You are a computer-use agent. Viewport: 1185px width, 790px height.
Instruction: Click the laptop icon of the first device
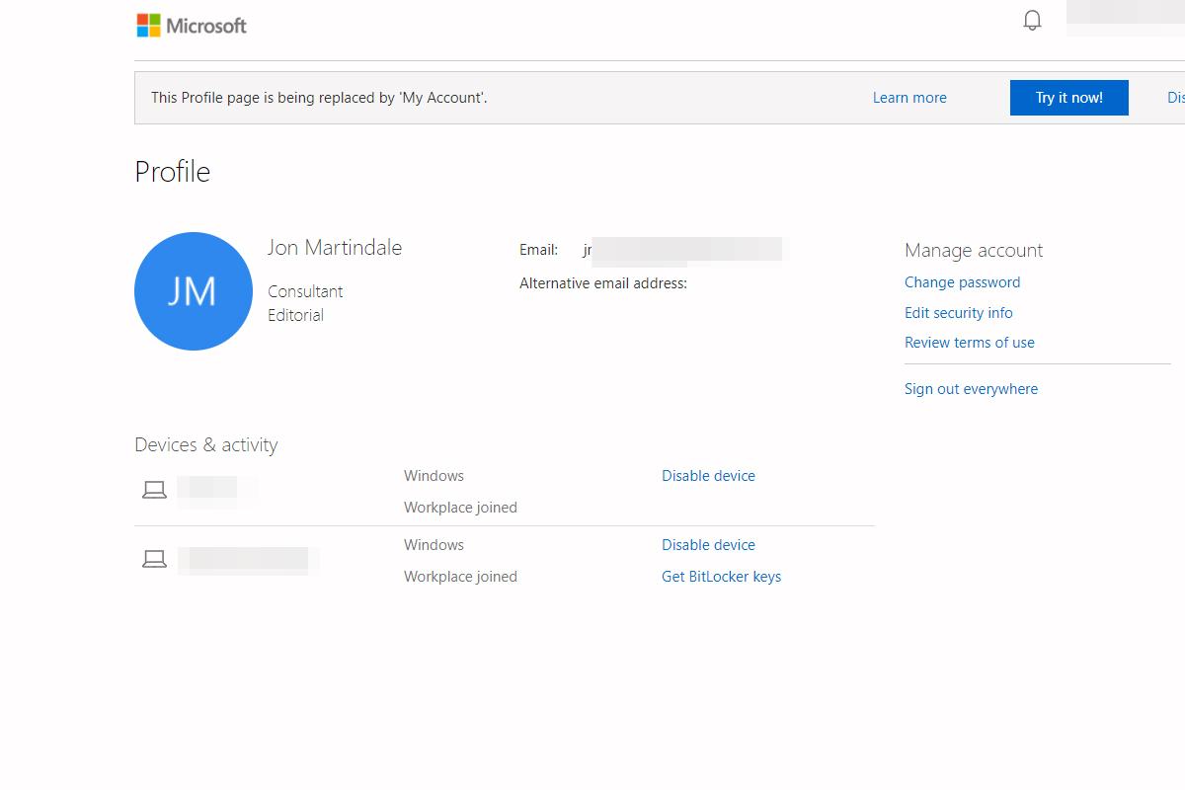(x=154, y=490)
